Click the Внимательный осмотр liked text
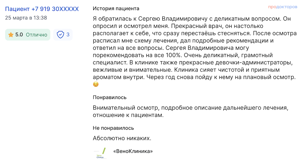The height and width of the screenshot is (165, 302). (x=191, y=111)
